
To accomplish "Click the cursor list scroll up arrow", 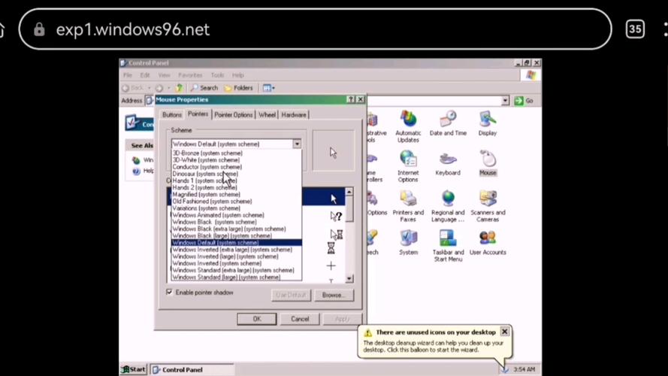I will [349, 192].
